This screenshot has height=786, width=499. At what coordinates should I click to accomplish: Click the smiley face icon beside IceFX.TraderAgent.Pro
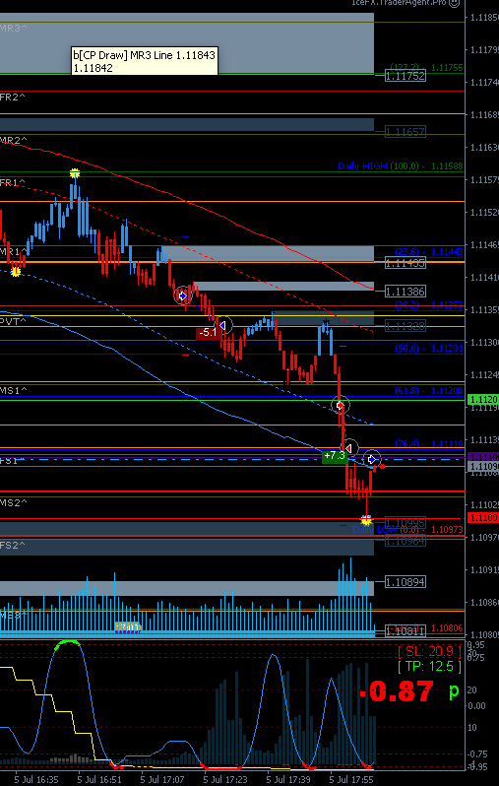(455, 3)
